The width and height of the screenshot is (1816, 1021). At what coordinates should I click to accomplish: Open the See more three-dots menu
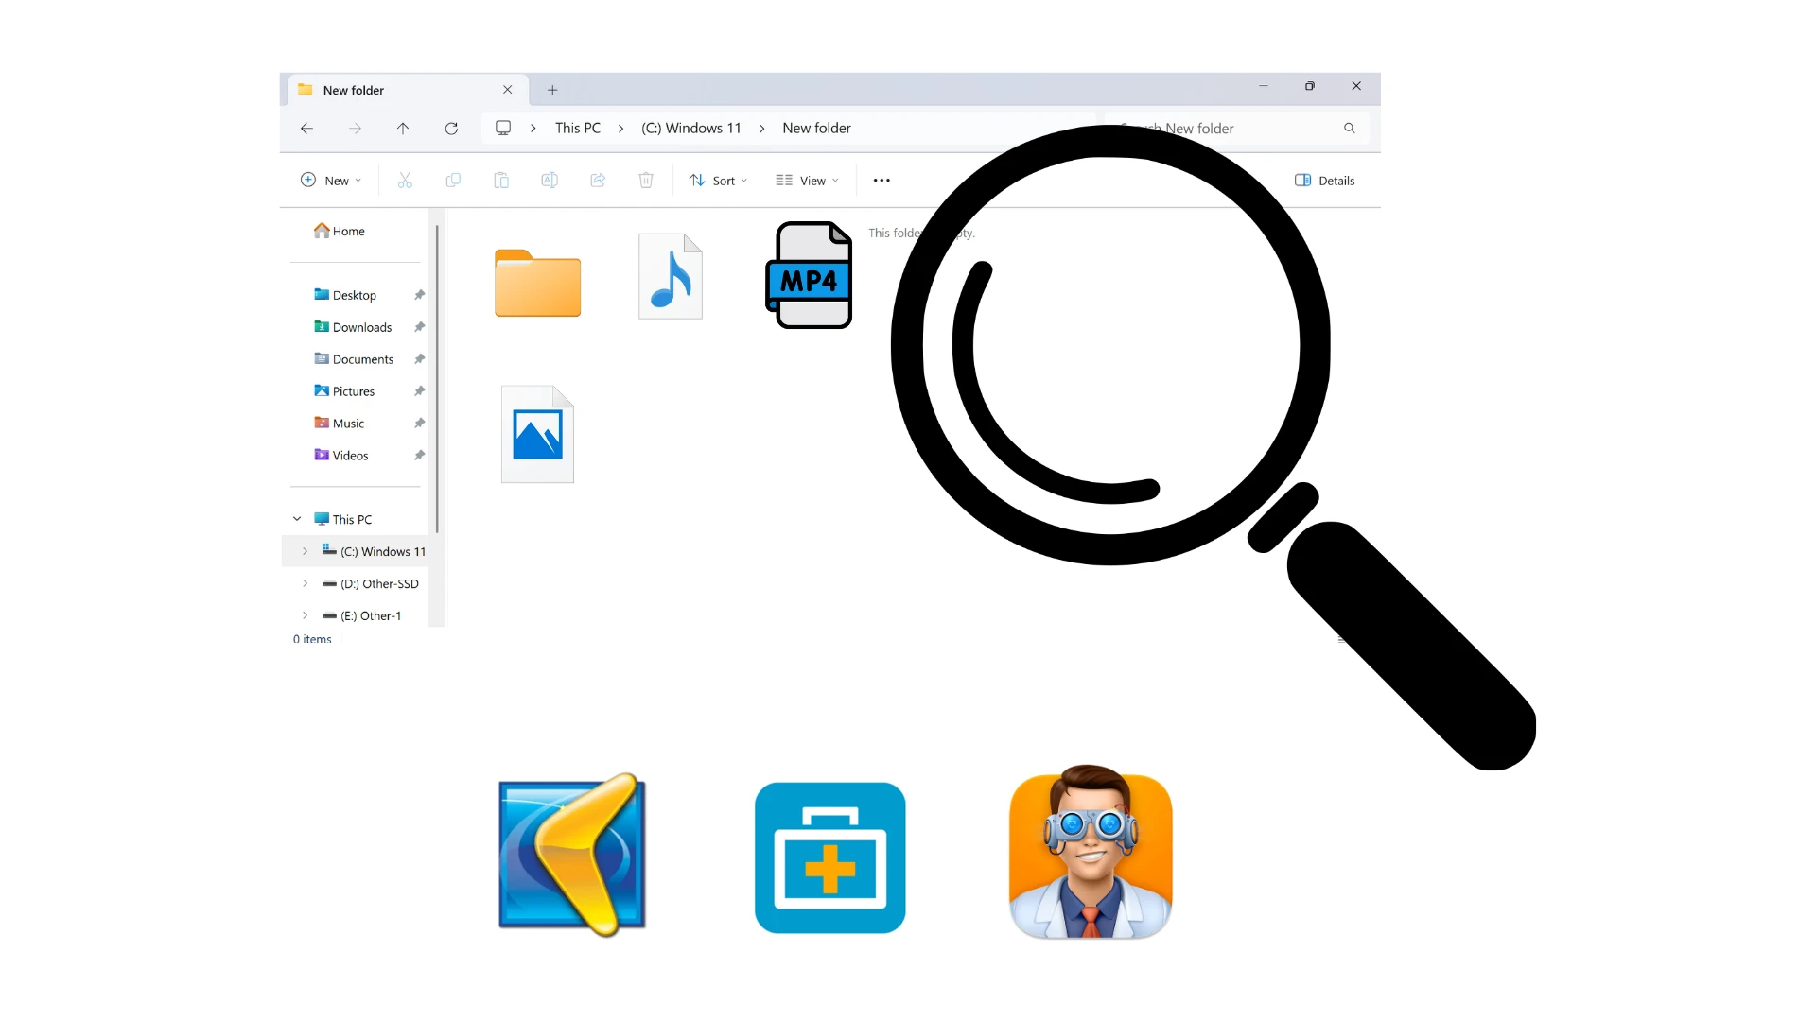[882, 181]
